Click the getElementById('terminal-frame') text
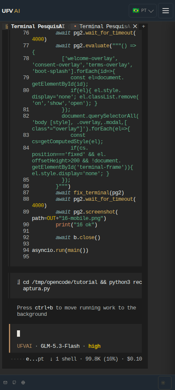The height and width of the screenshot is (390, 175). [81, 167]
